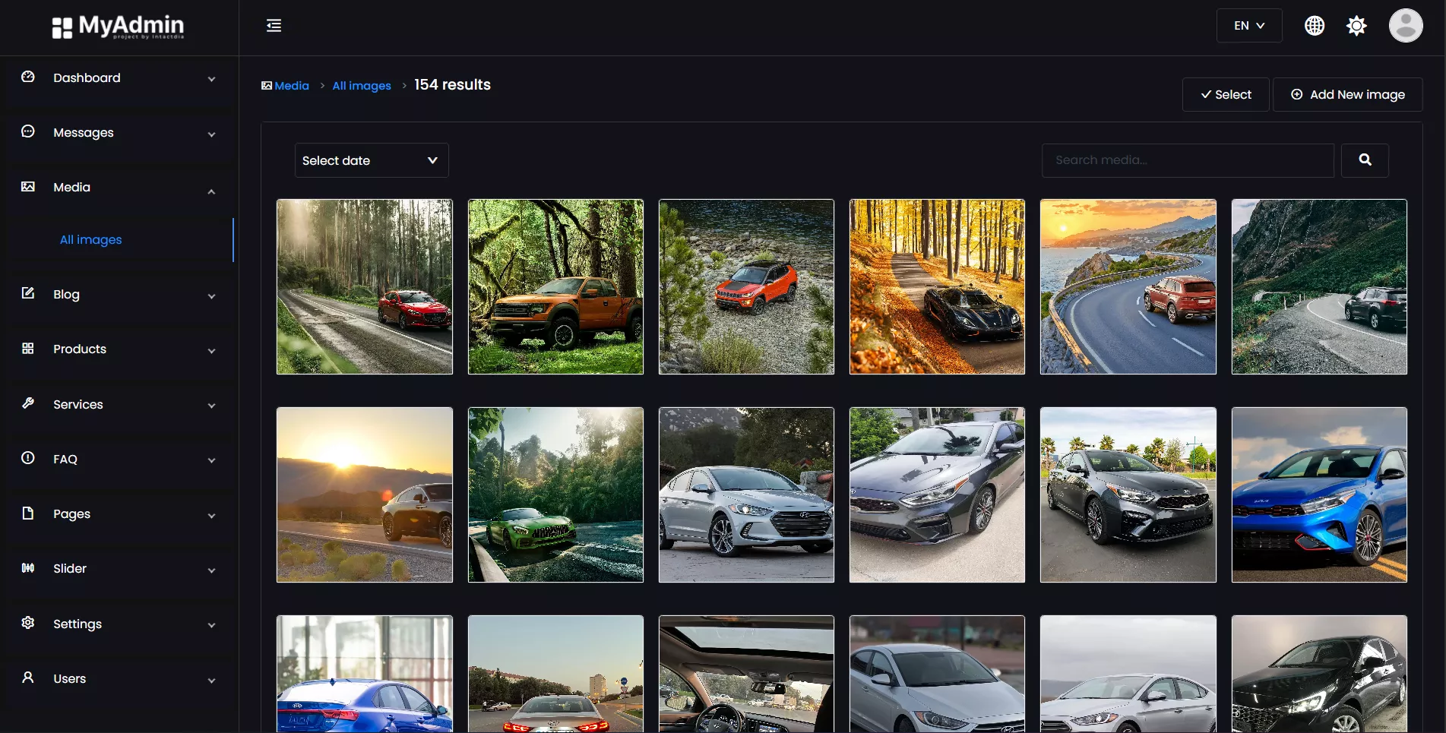Open the All images submenu item
1446x733 pixels.
coord(90,240)
